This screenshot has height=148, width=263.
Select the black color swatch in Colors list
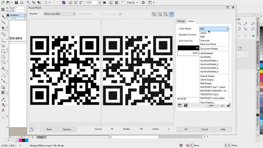click(x=188, y=48)
